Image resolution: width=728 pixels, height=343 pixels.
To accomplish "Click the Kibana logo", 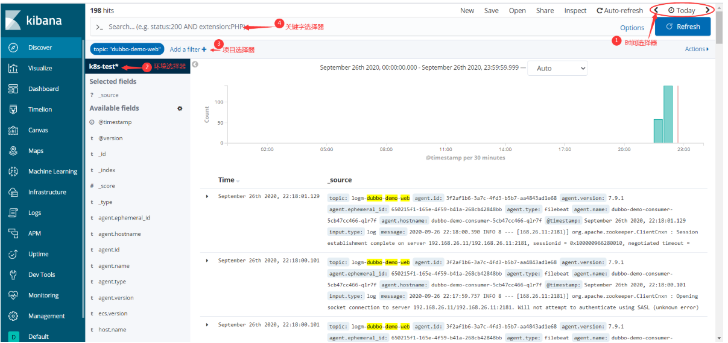I will tap(33, 20).
